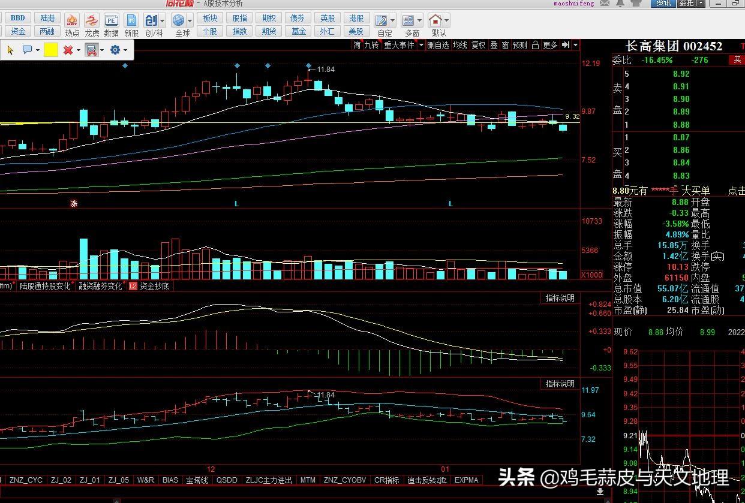Viewport: 745px width, 503px height.
Task: Click the envelope message icon in title bar
Action: click(605, 4)
